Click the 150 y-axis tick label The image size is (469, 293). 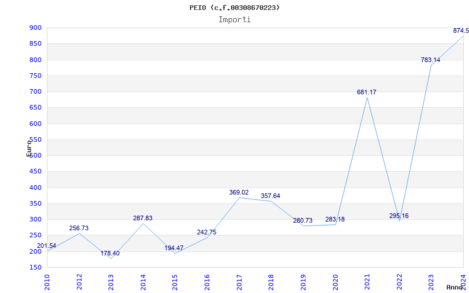coord(35,268)
